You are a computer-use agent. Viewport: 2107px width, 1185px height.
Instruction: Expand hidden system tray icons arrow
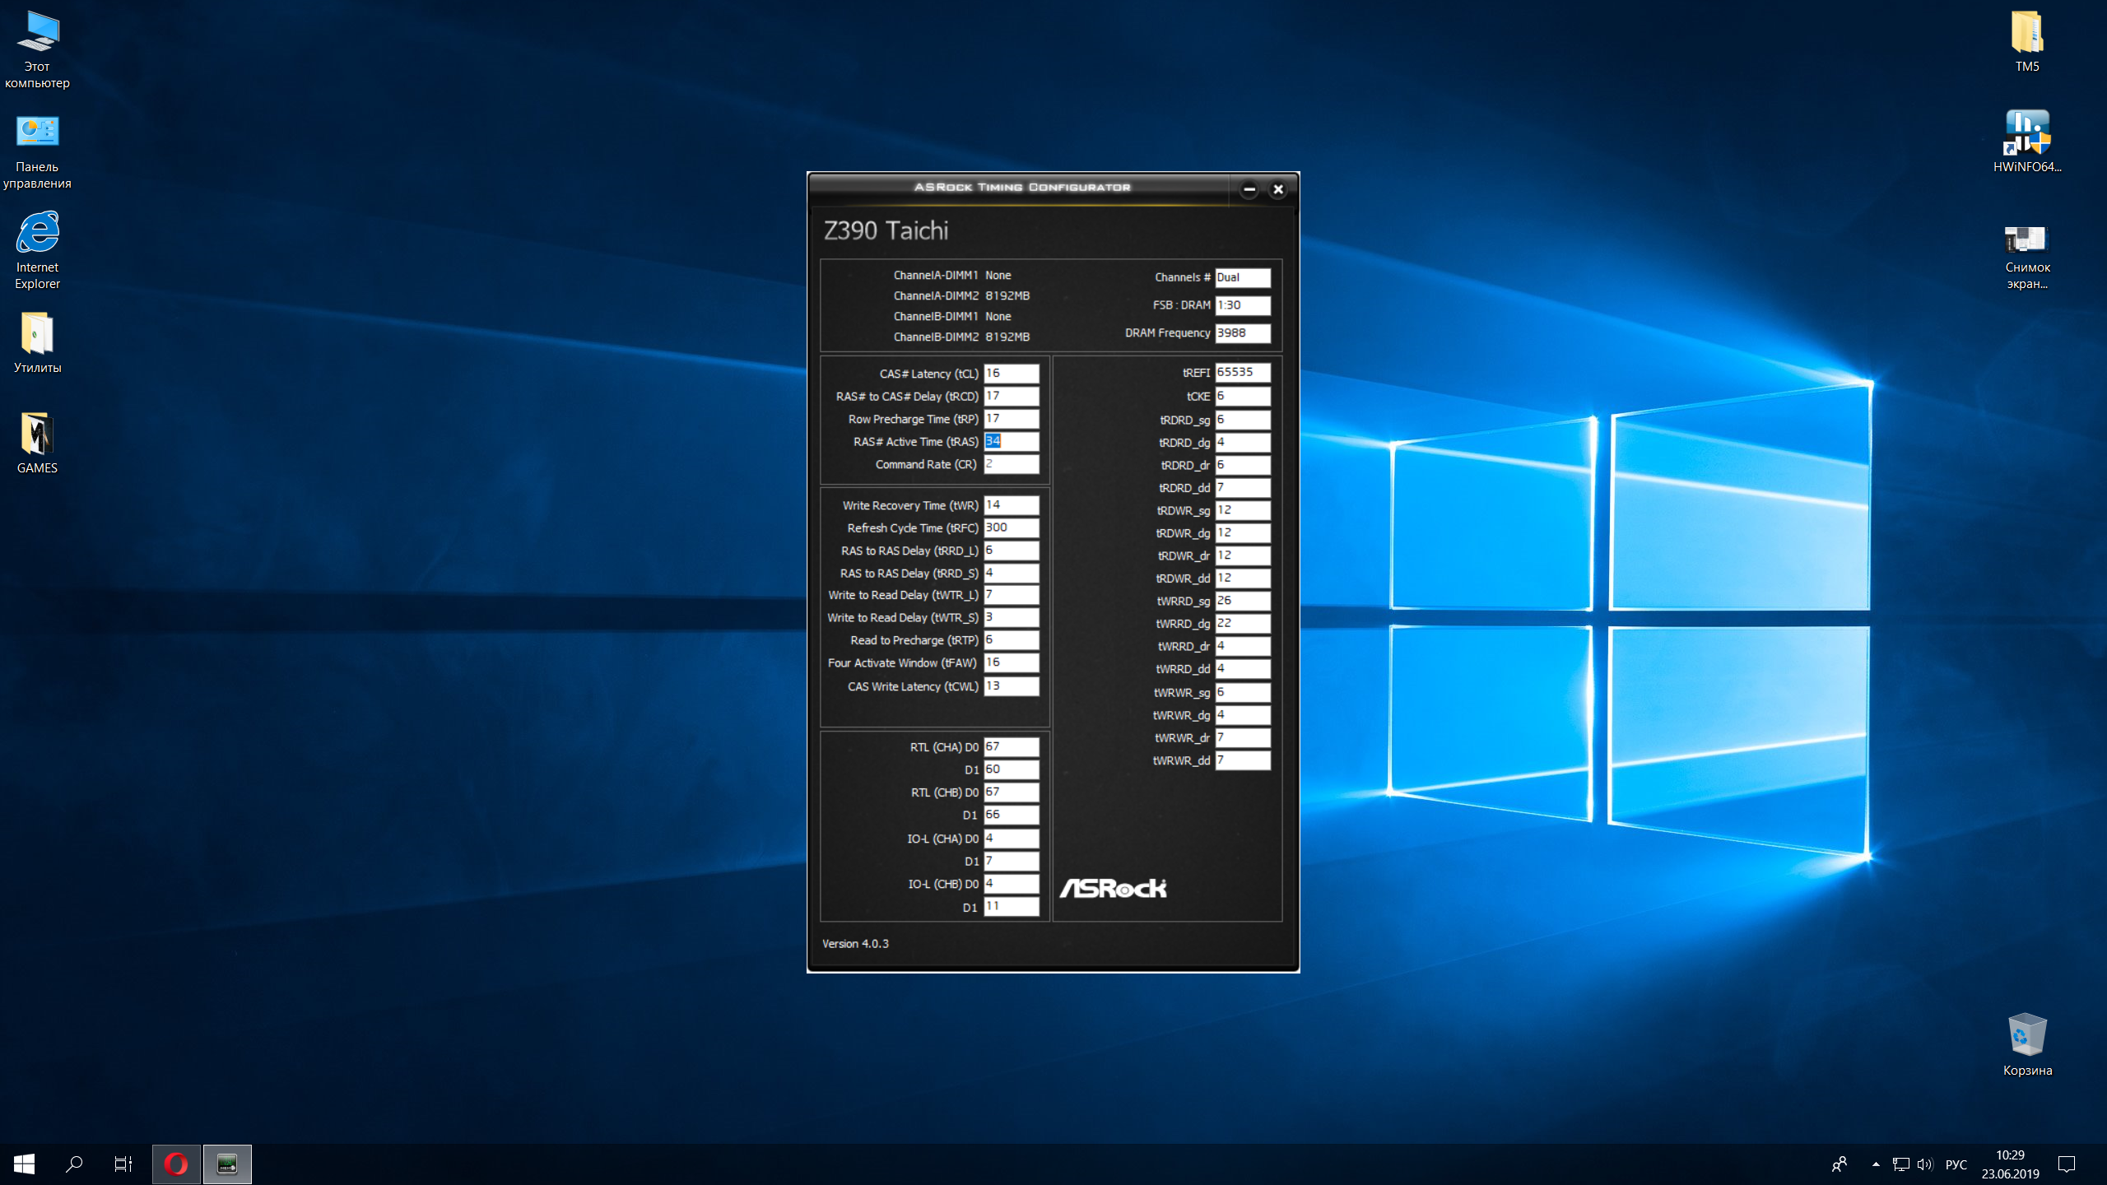[x=1876, y=1164]
